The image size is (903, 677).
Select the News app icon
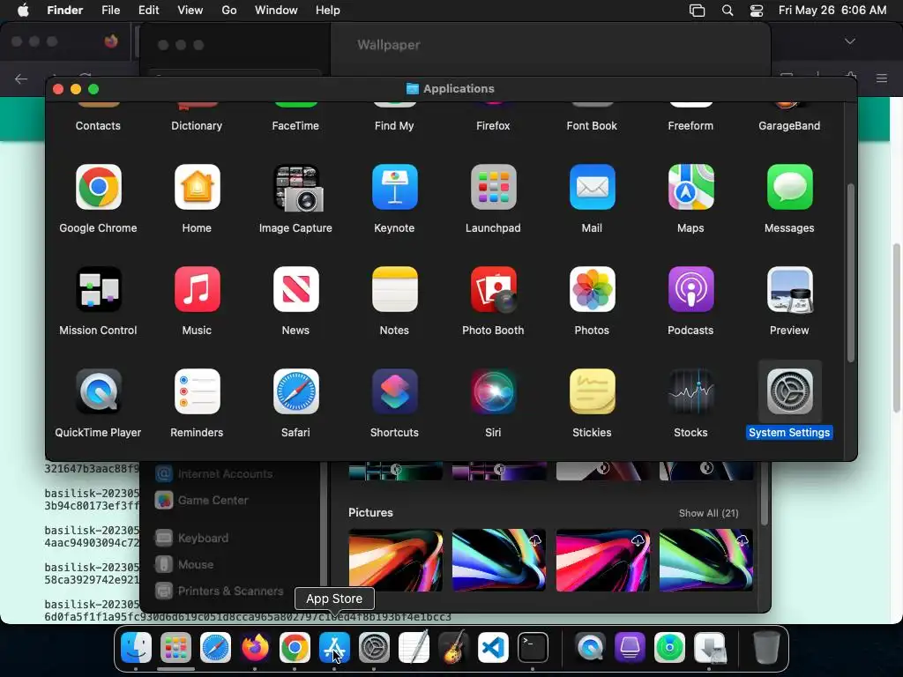coord(296,289)
